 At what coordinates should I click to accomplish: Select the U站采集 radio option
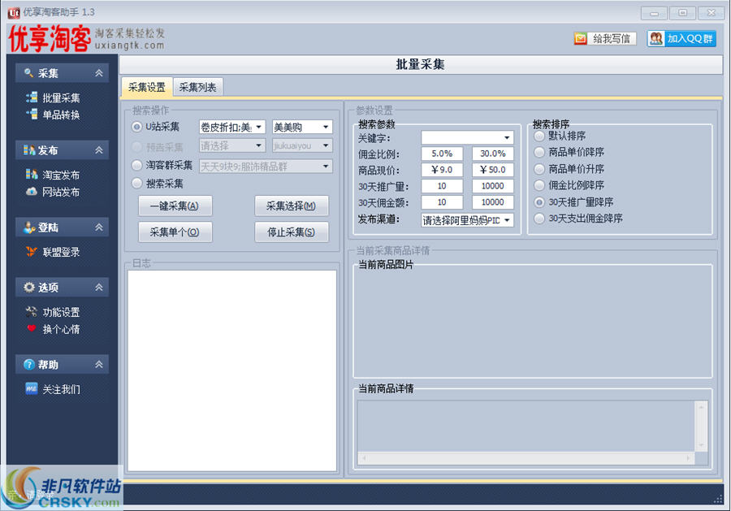click(x=135, y=127)
